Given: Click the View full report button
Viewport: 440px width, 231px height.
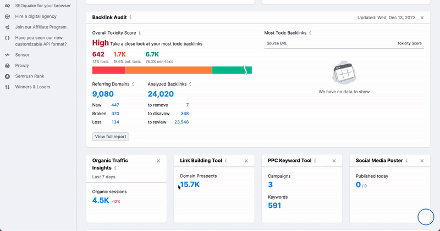Looking at the screenshot, I should click(x=111, y=137).
